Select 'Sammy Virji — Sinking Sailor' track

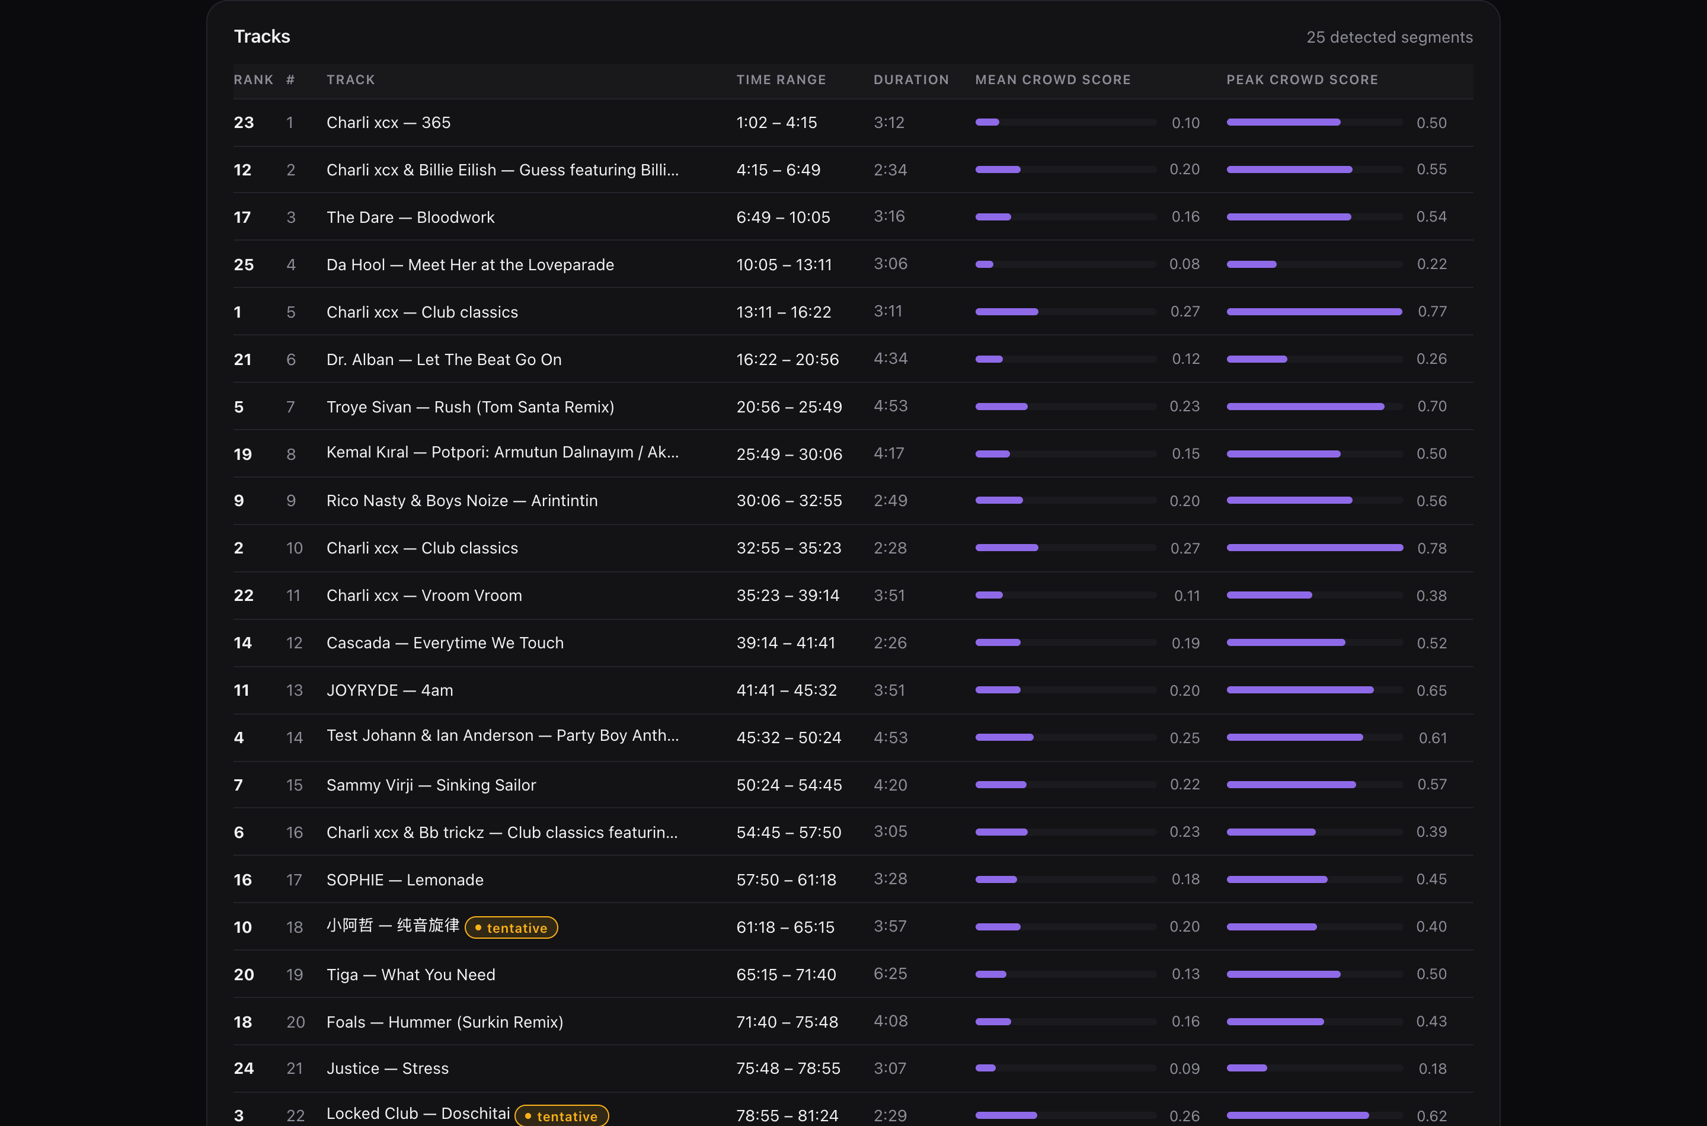(431, 785)
